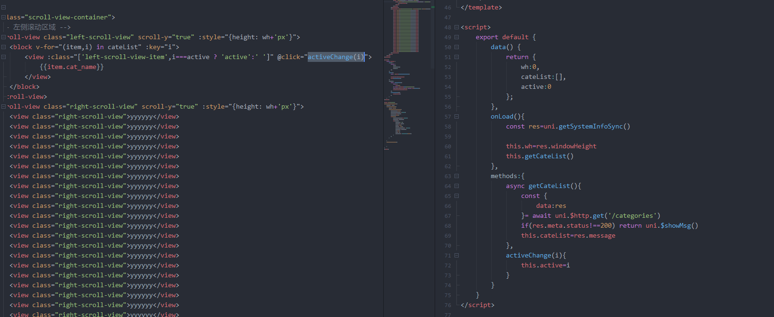The width and height of the screenshot is (774, 317).
Task: Click res.meta.status!==200 condition on line 68
Action: [x=572, y=226]
